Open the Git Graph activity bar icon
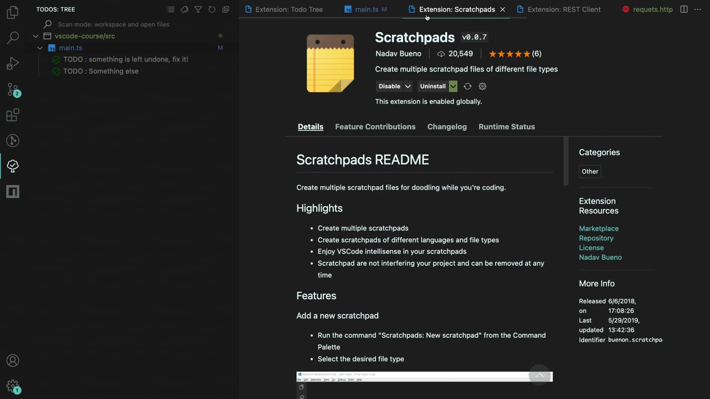The width and height of the screenshot is (710, 399). (12, 141)
